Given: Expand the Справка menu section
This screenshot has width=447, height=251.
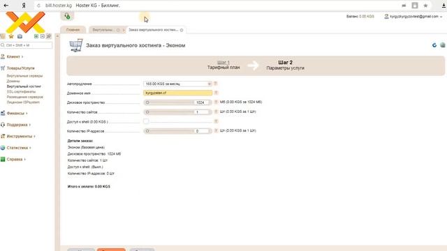Looking at the screenshot, I should 15,160.
